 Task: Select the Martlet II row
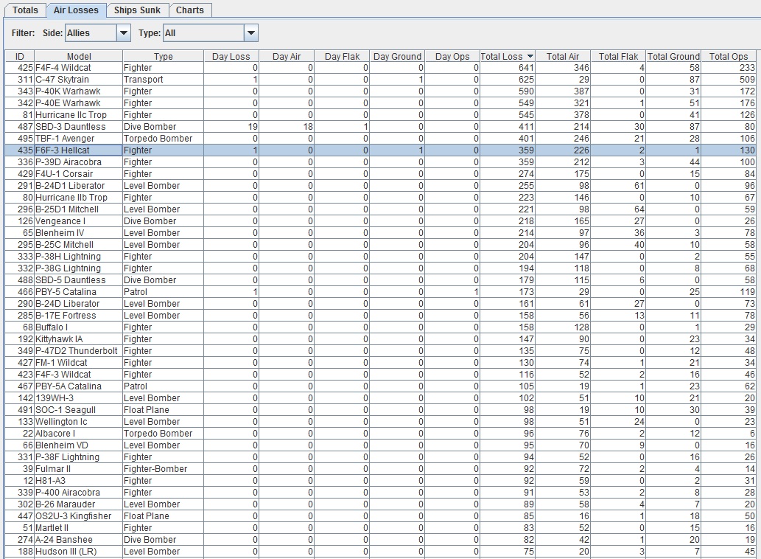[x=380, y=527]
